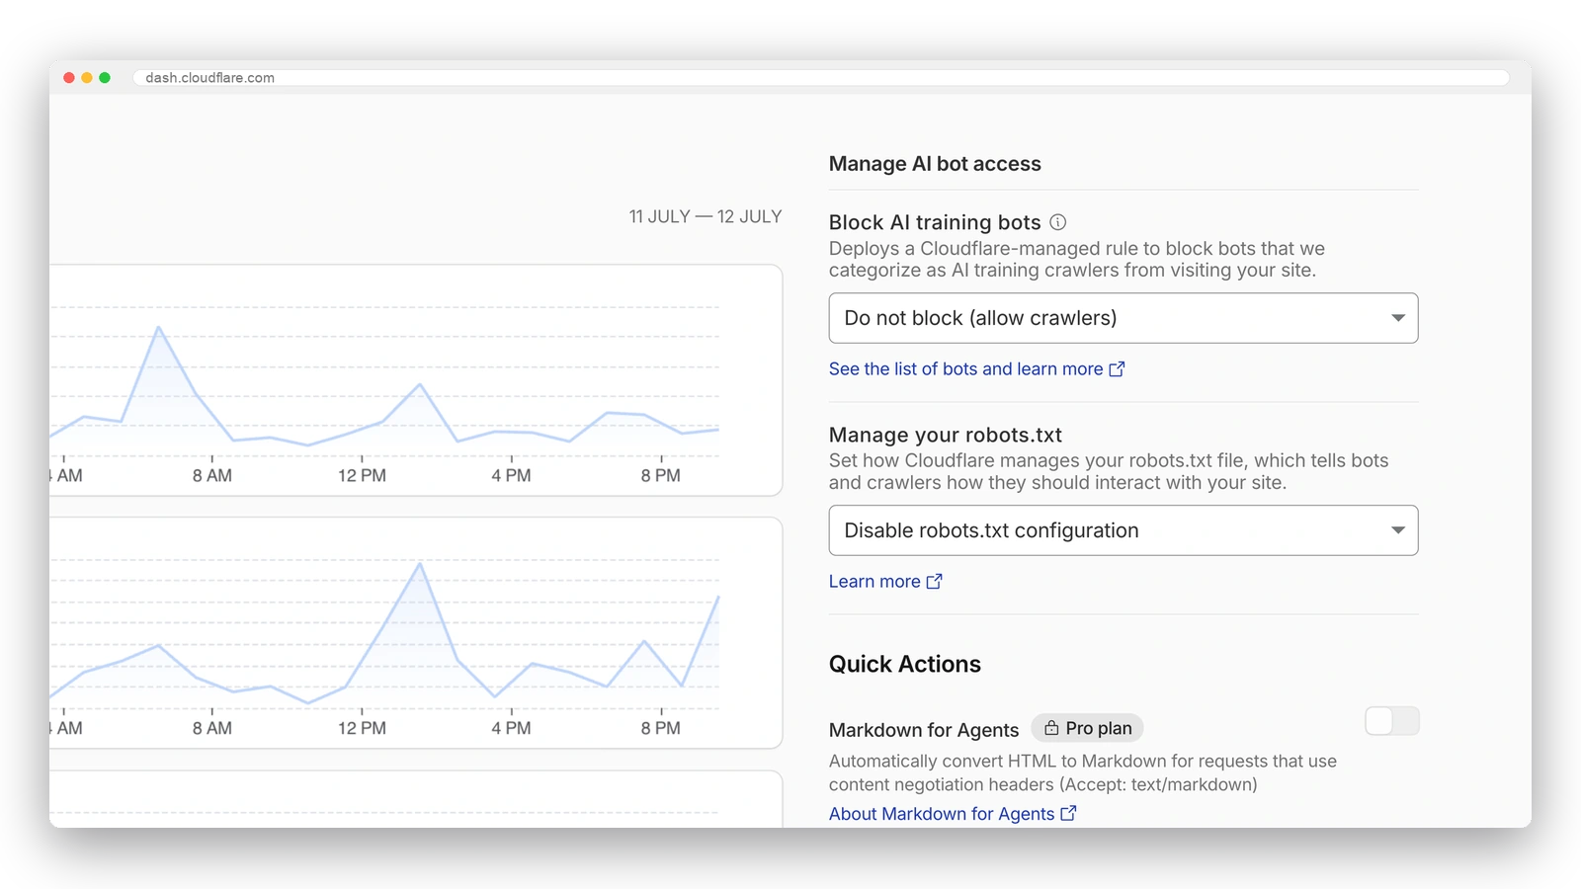Click 12 PM label on the top chart

pyautogui.click(x=362, y=475)
